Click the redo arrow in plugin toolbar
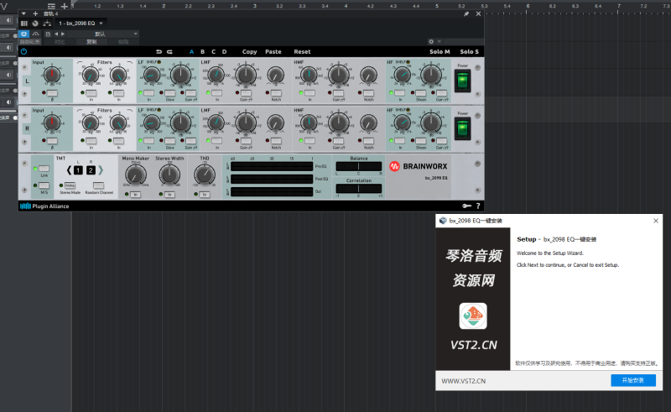671x412 pixels. (x=170, y=52)
